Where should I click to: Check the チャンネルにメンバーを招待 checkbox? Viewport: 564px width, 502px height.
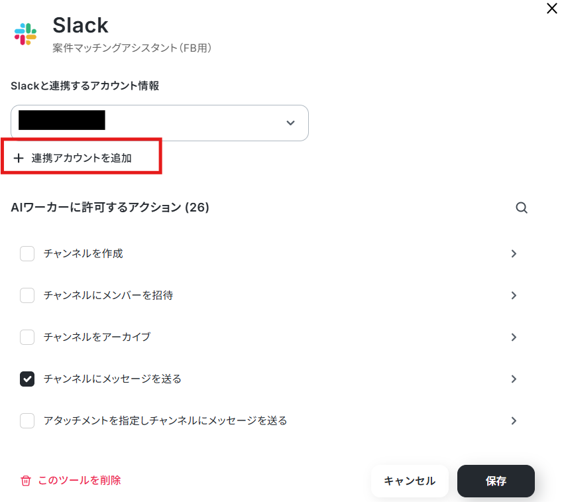pyautogui.click(x=27, y=295)
